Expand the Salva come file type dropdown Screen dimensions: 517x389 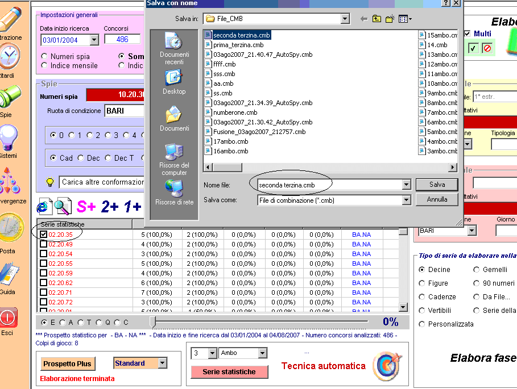406,200
